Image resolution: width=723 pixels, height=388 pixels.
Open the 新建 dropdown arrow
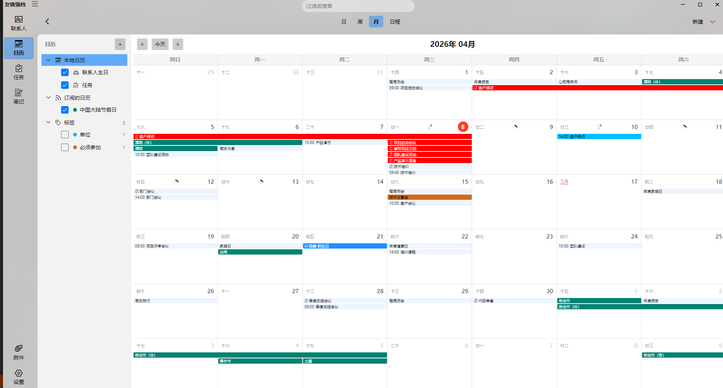point(712,21)
